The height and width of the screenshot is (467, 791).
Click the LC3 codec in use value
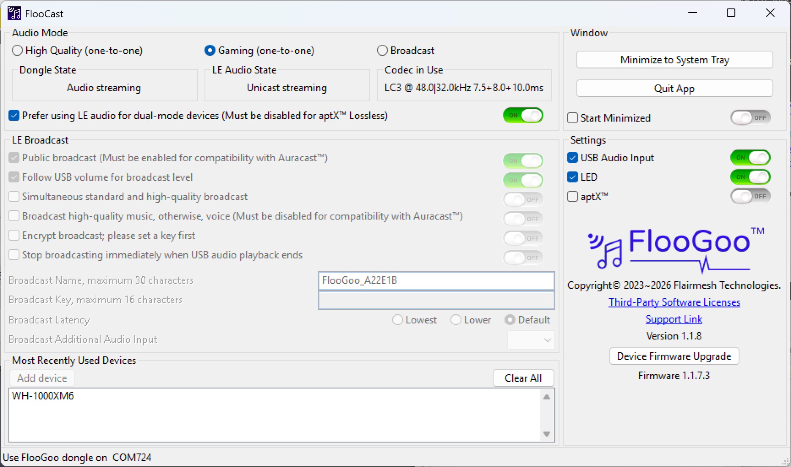click(464, 88)
